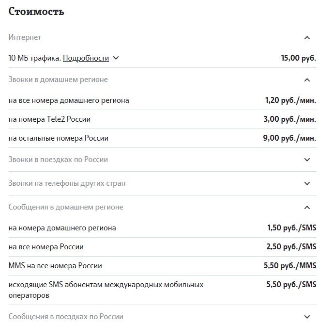Click the Интернет section header
Viewport: 333px width, 324px height.
[25, 37]
